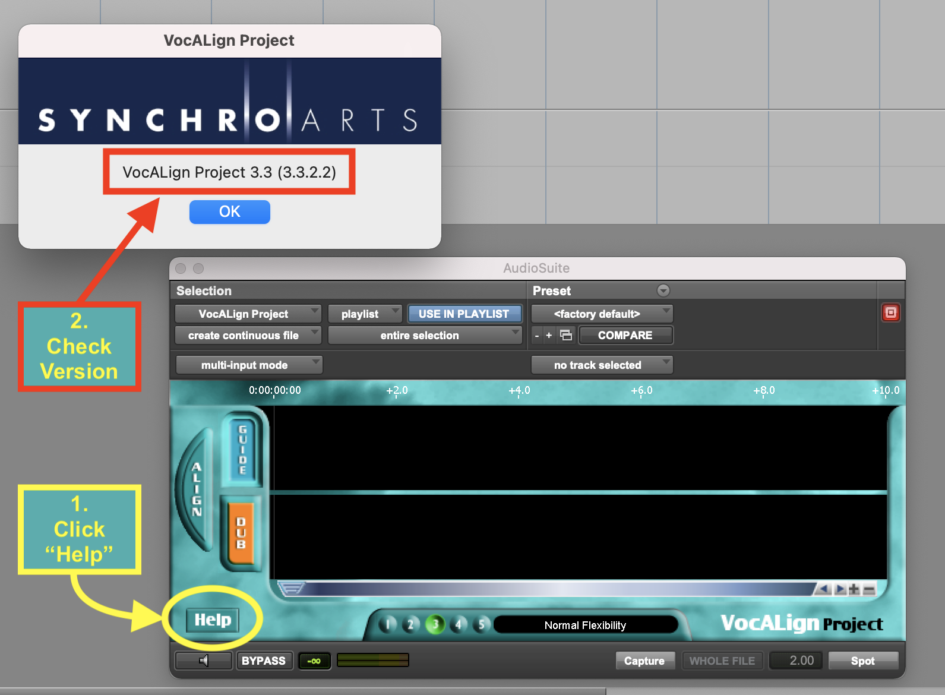Screen dimensions: 945x695
Task: Open the playlist selection reference dropdown
Action: 365,314
